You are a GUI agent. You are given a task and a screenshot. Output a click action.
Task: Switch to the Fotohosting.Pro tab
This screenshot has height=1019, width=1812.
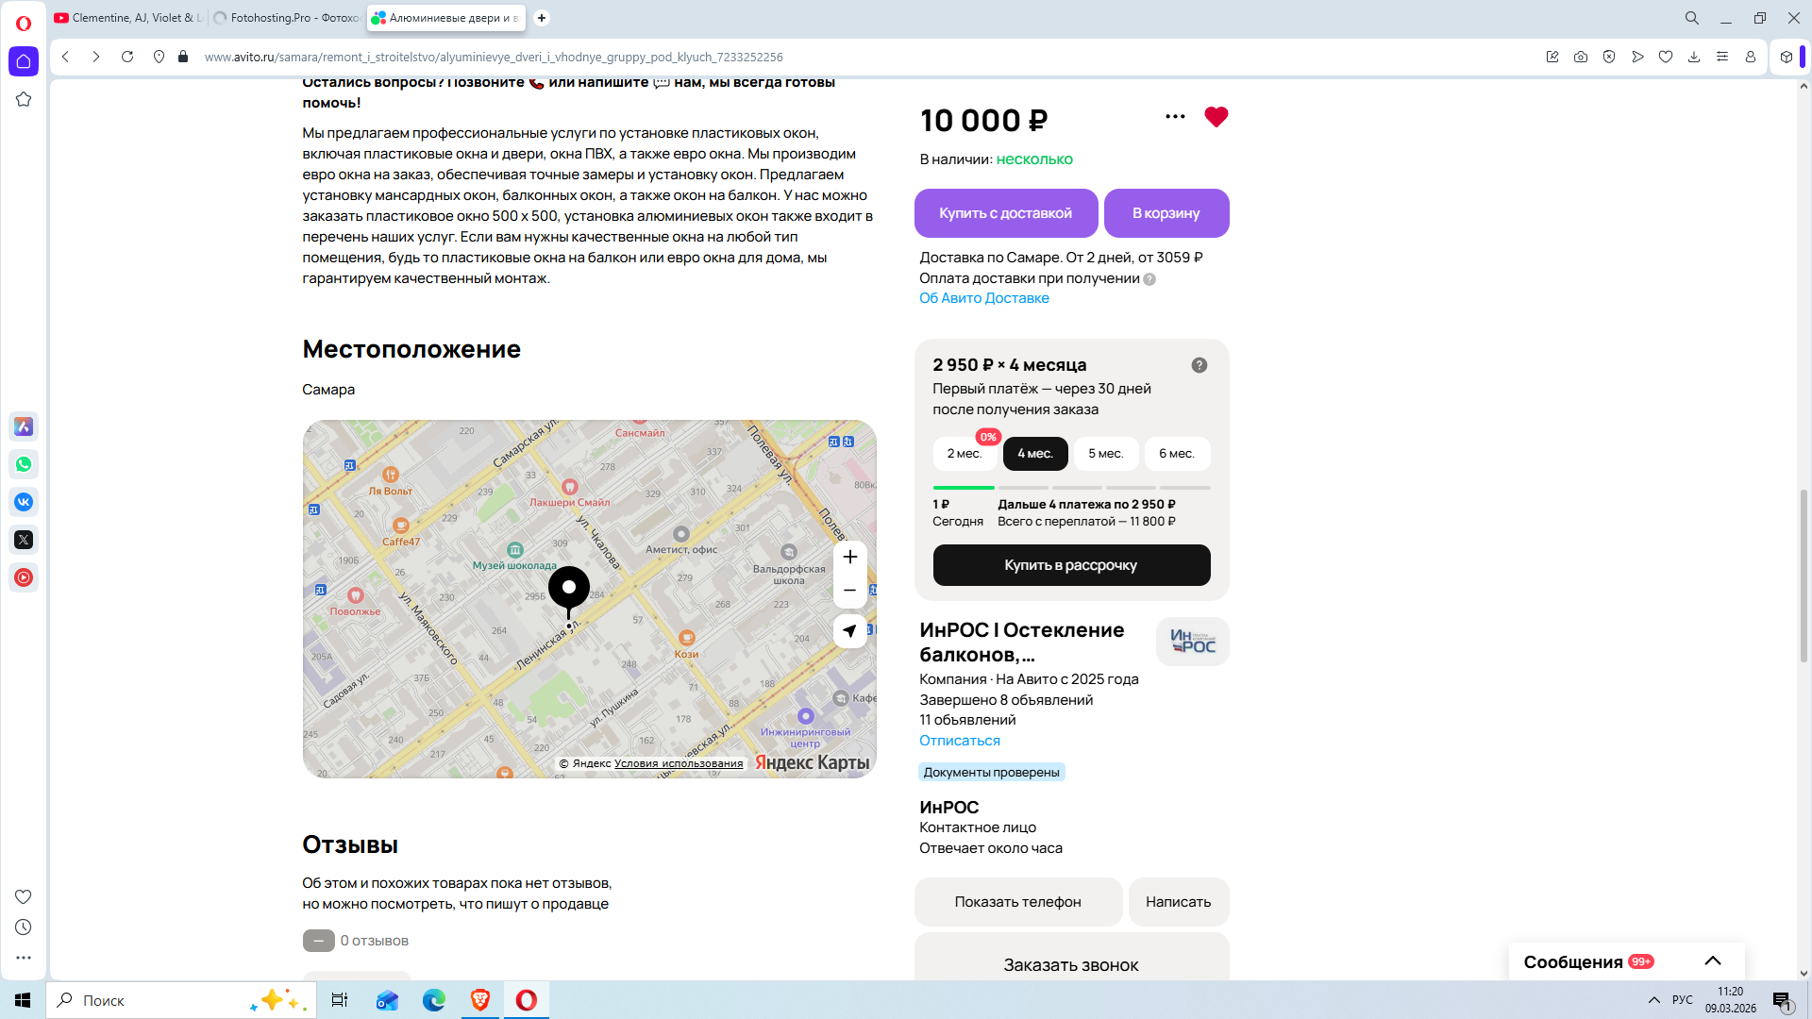click(288, 18)
